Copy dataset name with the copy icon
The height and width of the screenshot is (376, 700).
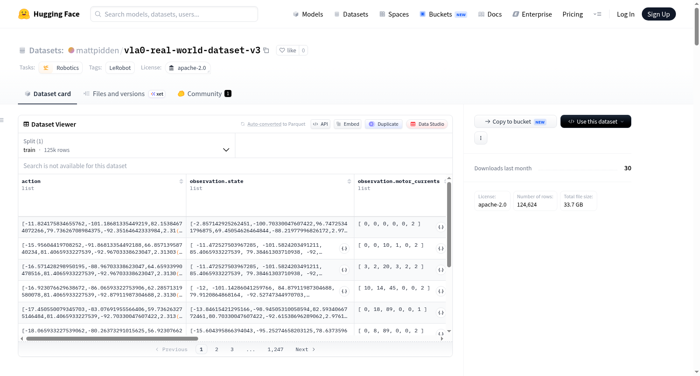pyautogui.click(x=266, y=50)
